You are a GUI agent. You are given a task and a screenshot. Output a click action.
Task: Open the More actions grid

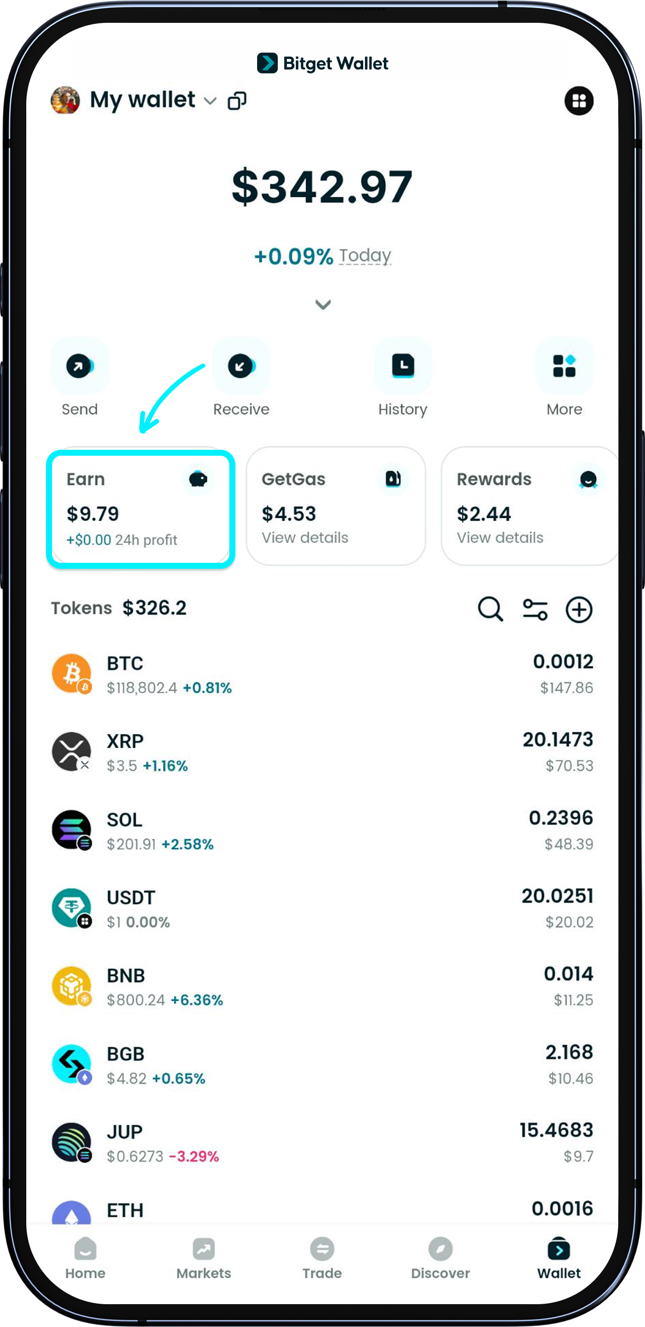pos(564,366)
